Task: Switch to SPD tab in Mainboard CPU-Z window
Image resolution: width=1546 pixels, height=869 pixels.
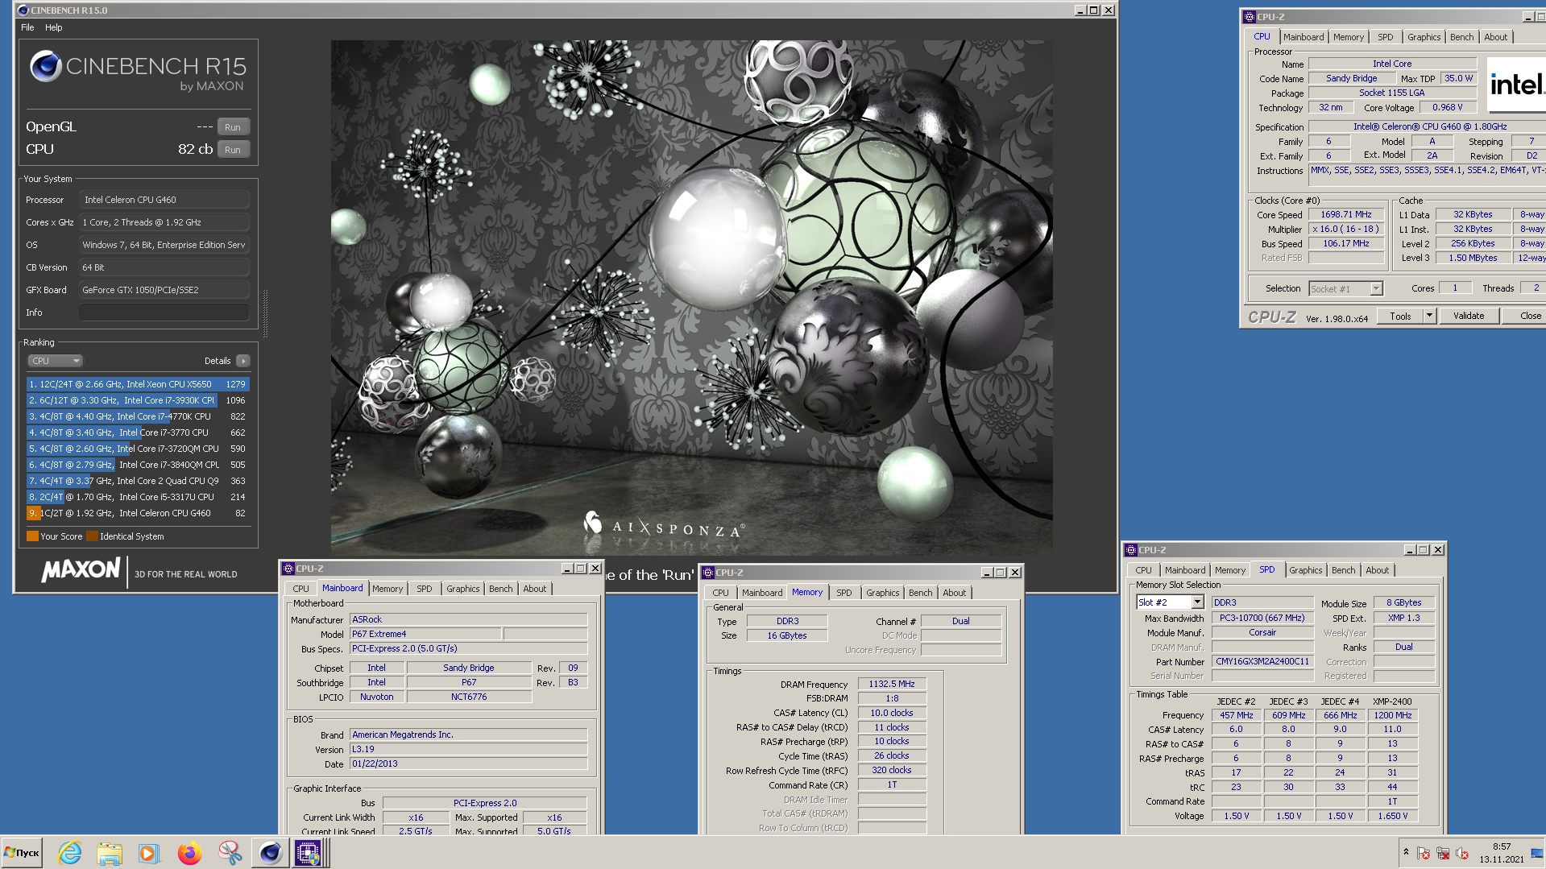Action: (425, 589)
